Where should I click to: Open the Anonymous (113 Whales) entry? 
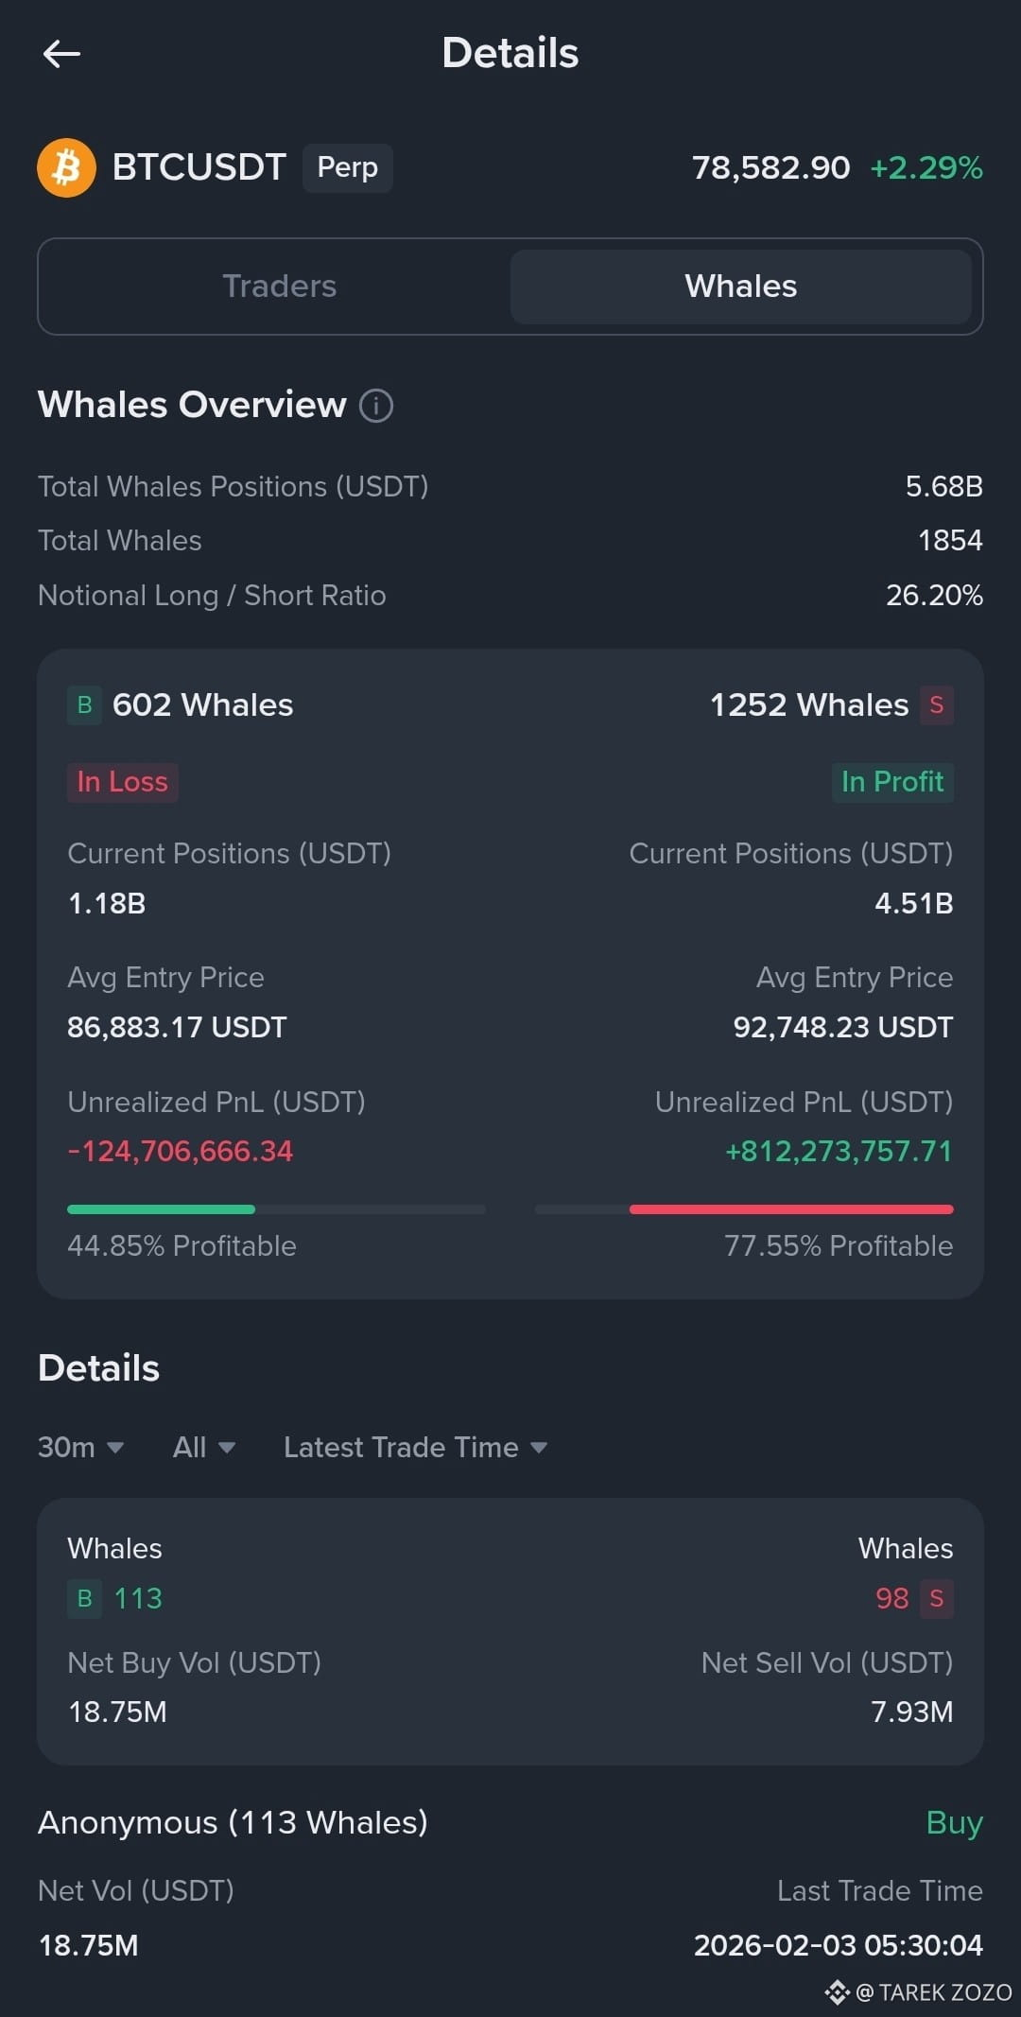(x=233, y=1822)
